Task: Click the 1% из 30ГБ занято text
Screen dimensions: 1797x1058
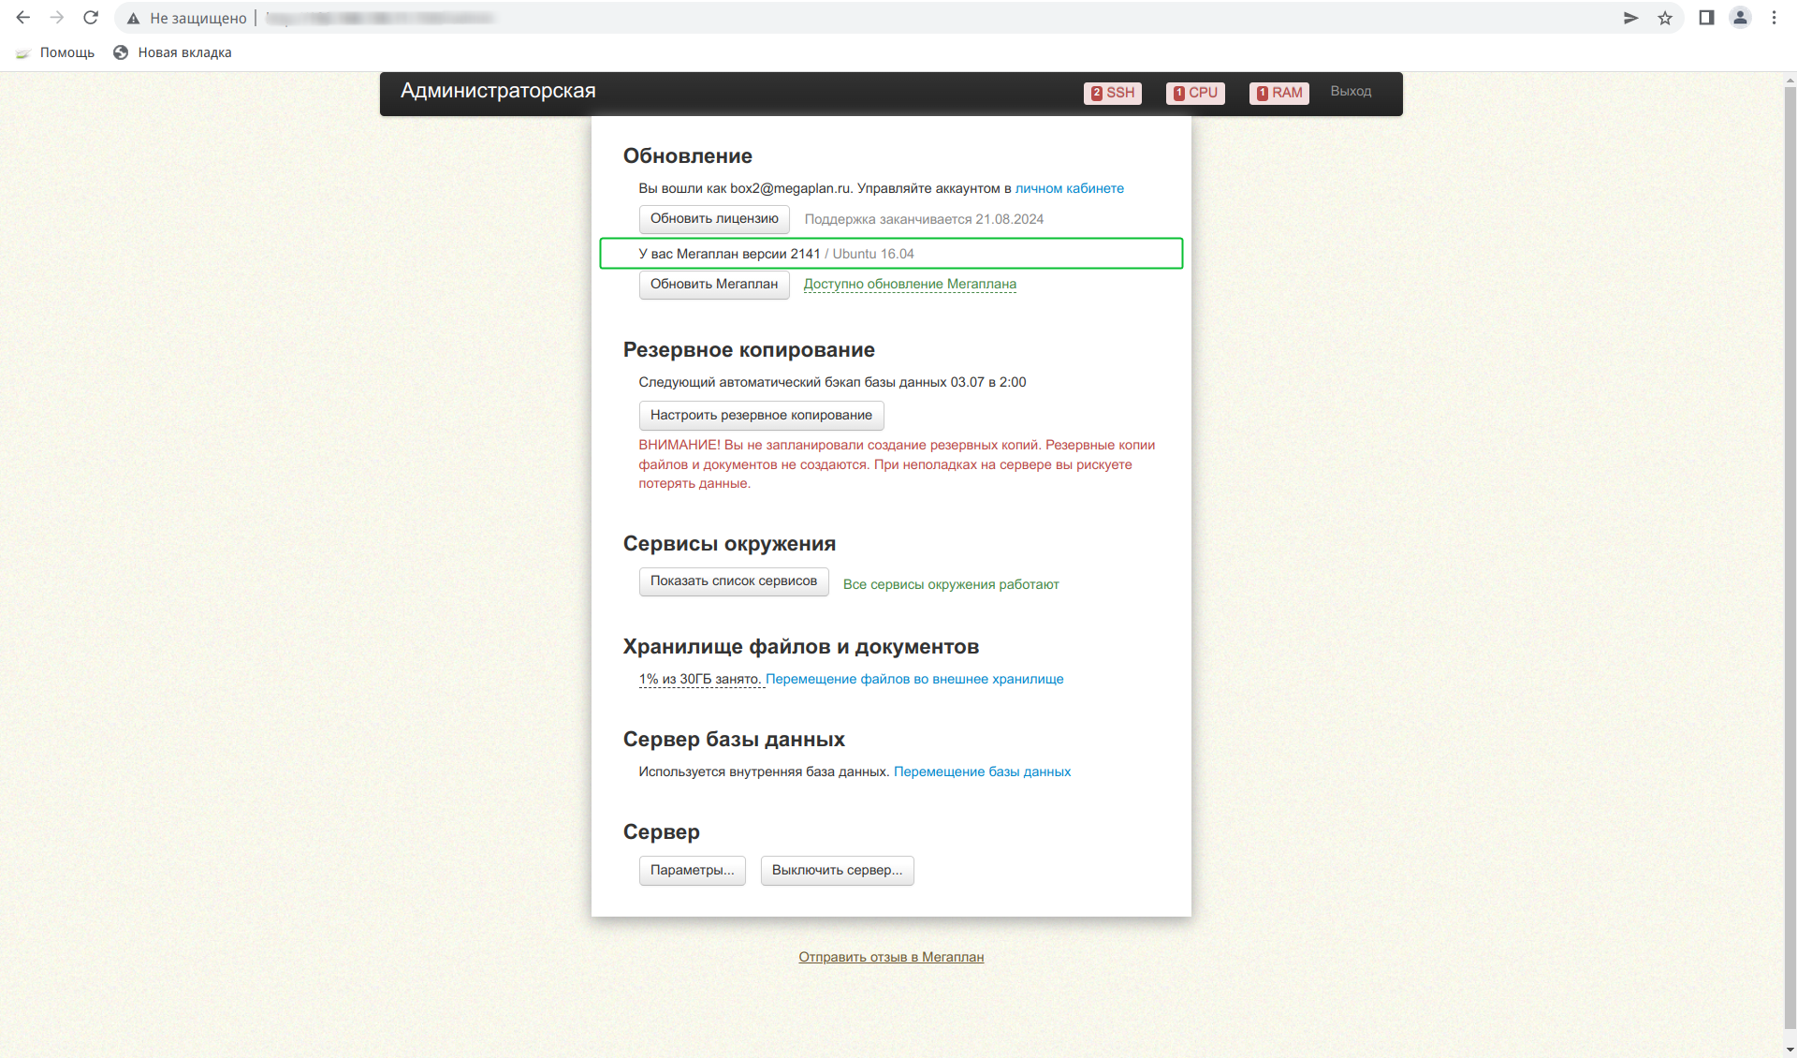Action: point(700,679)
